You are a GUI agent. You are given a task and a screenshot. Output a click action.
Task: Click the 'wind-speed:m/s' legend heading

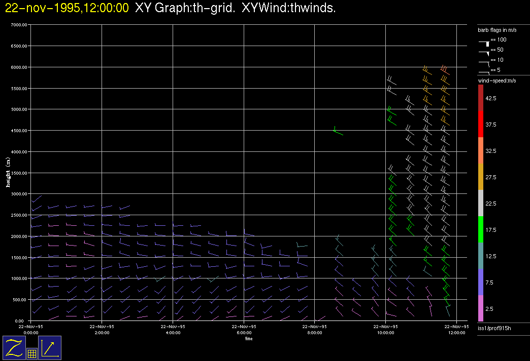point(495,81)
